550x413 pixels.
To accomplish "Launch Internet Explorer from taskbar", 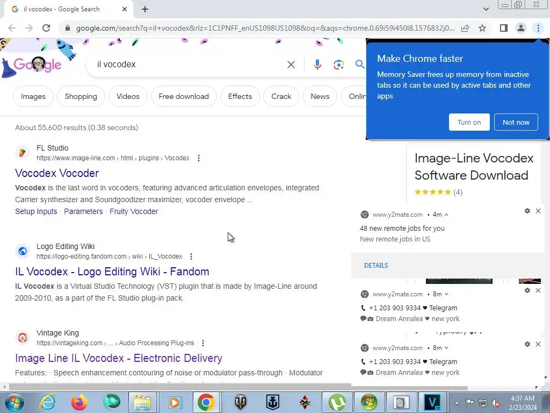I will 47,402.
